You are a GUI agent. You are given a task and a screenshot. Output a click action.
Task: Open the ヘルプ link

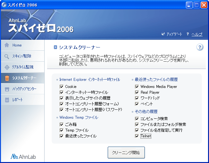(x=197, y=34)
